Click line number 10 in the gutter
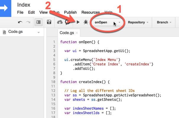 [x=53, y=82]
